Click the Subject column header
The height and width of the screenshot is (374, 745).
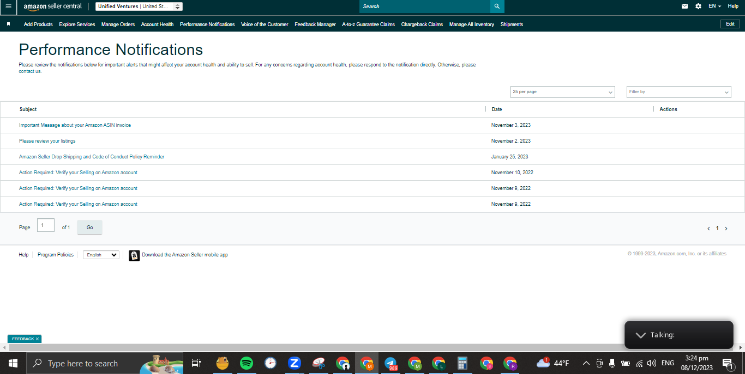pyautogui.click(x=28, y=109)
